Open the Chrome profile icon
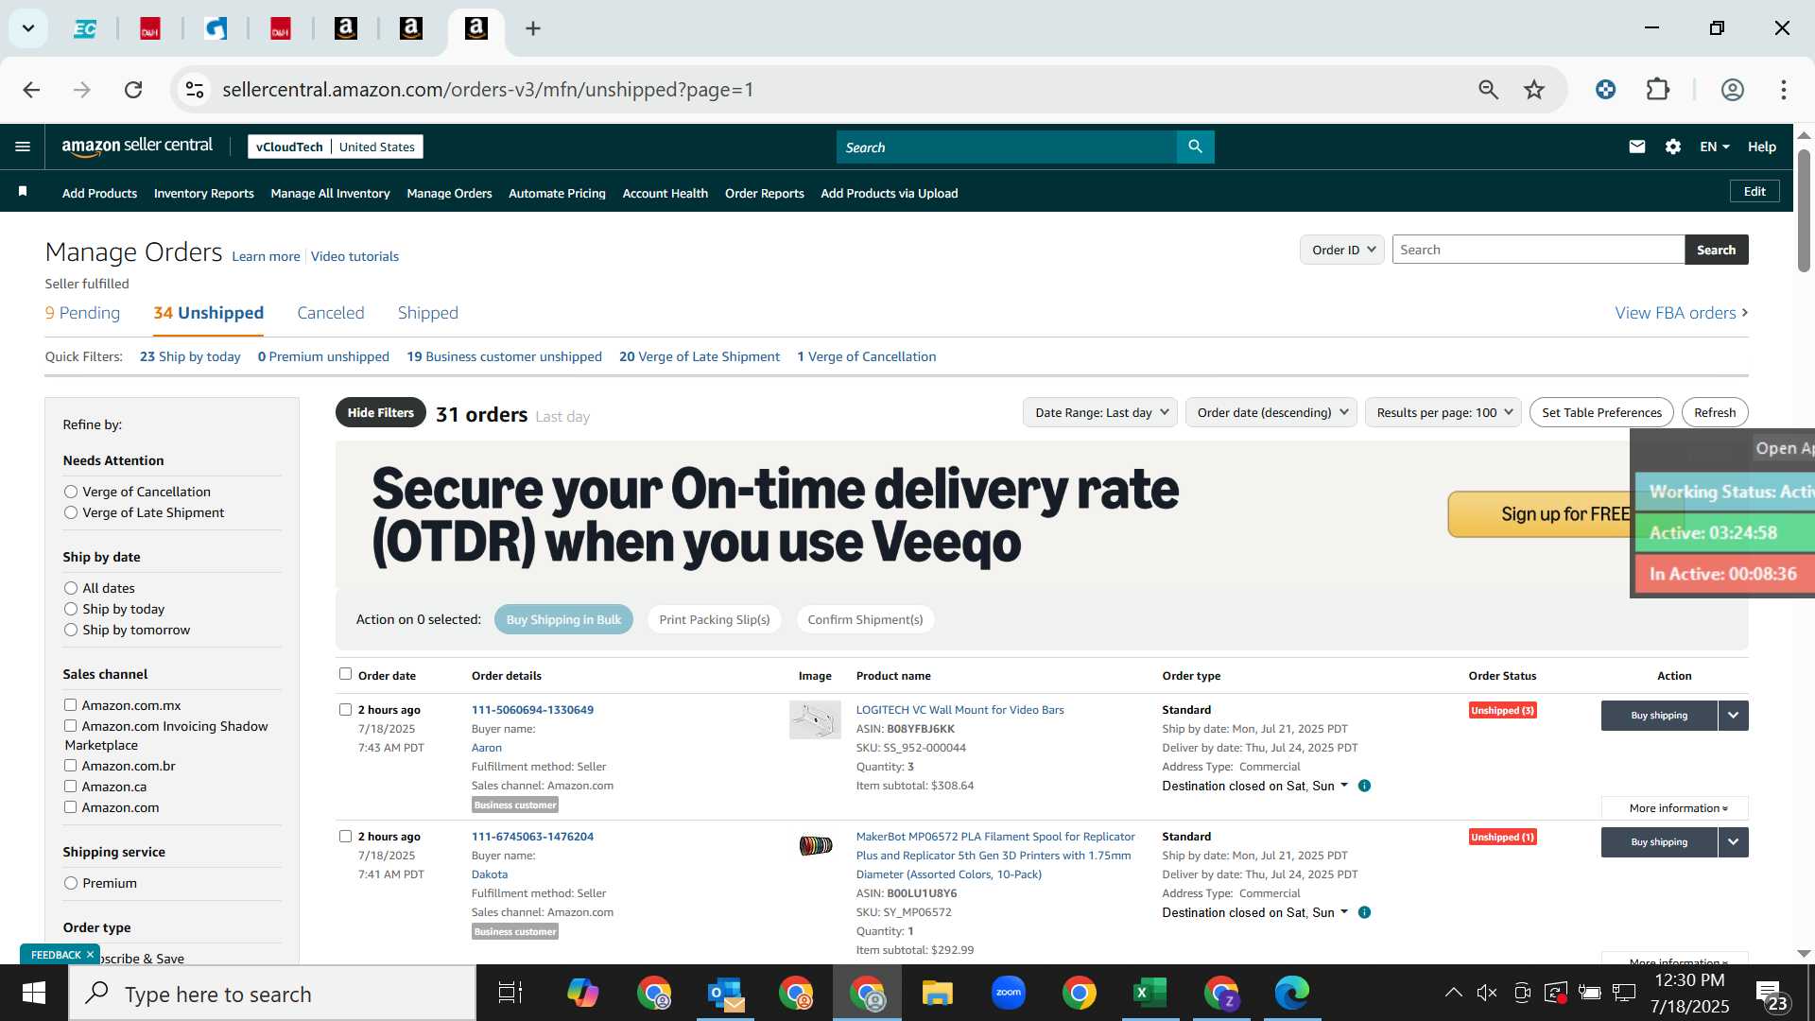The height and width of the screenshot is (1021, 1815). click(x=1732, y=90)
